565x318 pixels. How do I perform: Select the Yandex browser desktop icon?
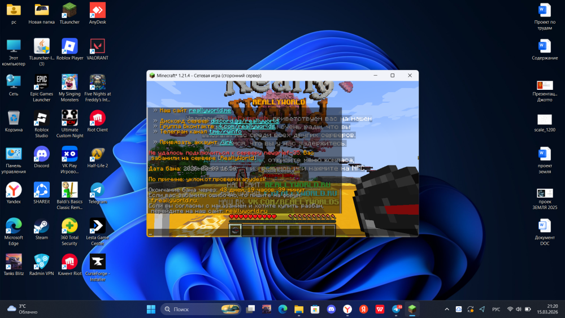tap(14, 194)
